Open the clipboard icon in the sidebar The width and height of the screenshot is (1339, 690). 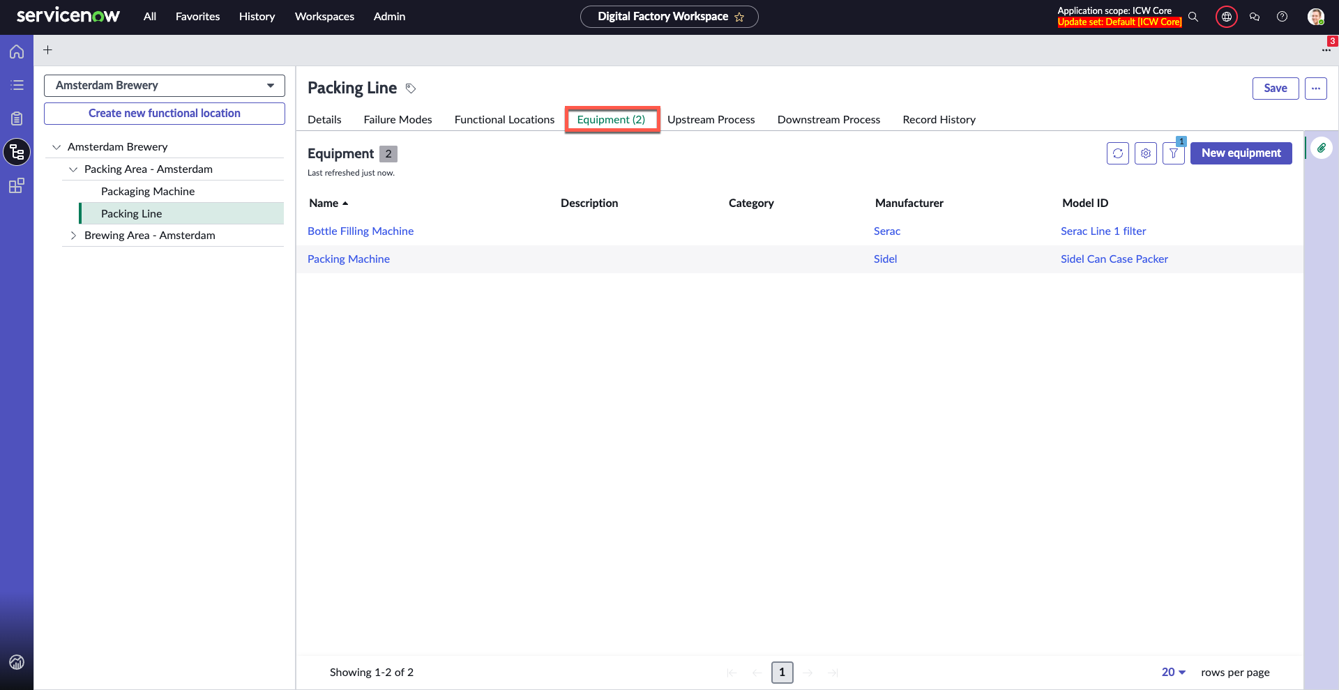[17, 118]
